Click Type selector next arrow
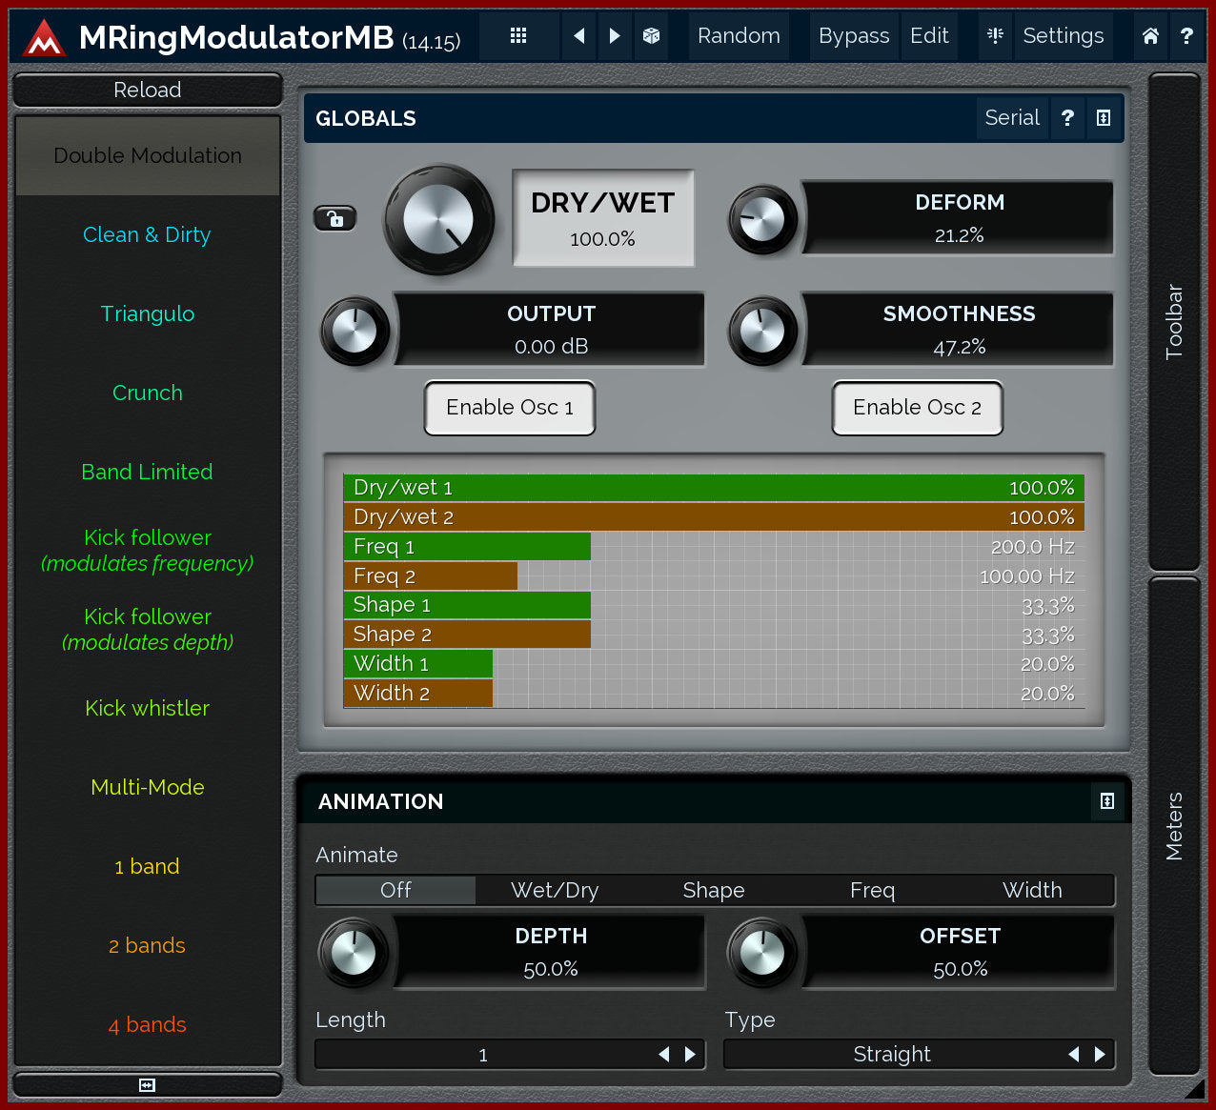The width and height of the screenshot is (1216, 1110). (1100, 1054)
